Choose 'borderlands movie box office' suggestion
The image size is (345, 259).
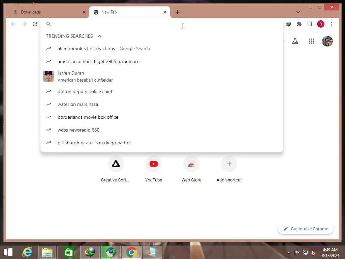162,117
